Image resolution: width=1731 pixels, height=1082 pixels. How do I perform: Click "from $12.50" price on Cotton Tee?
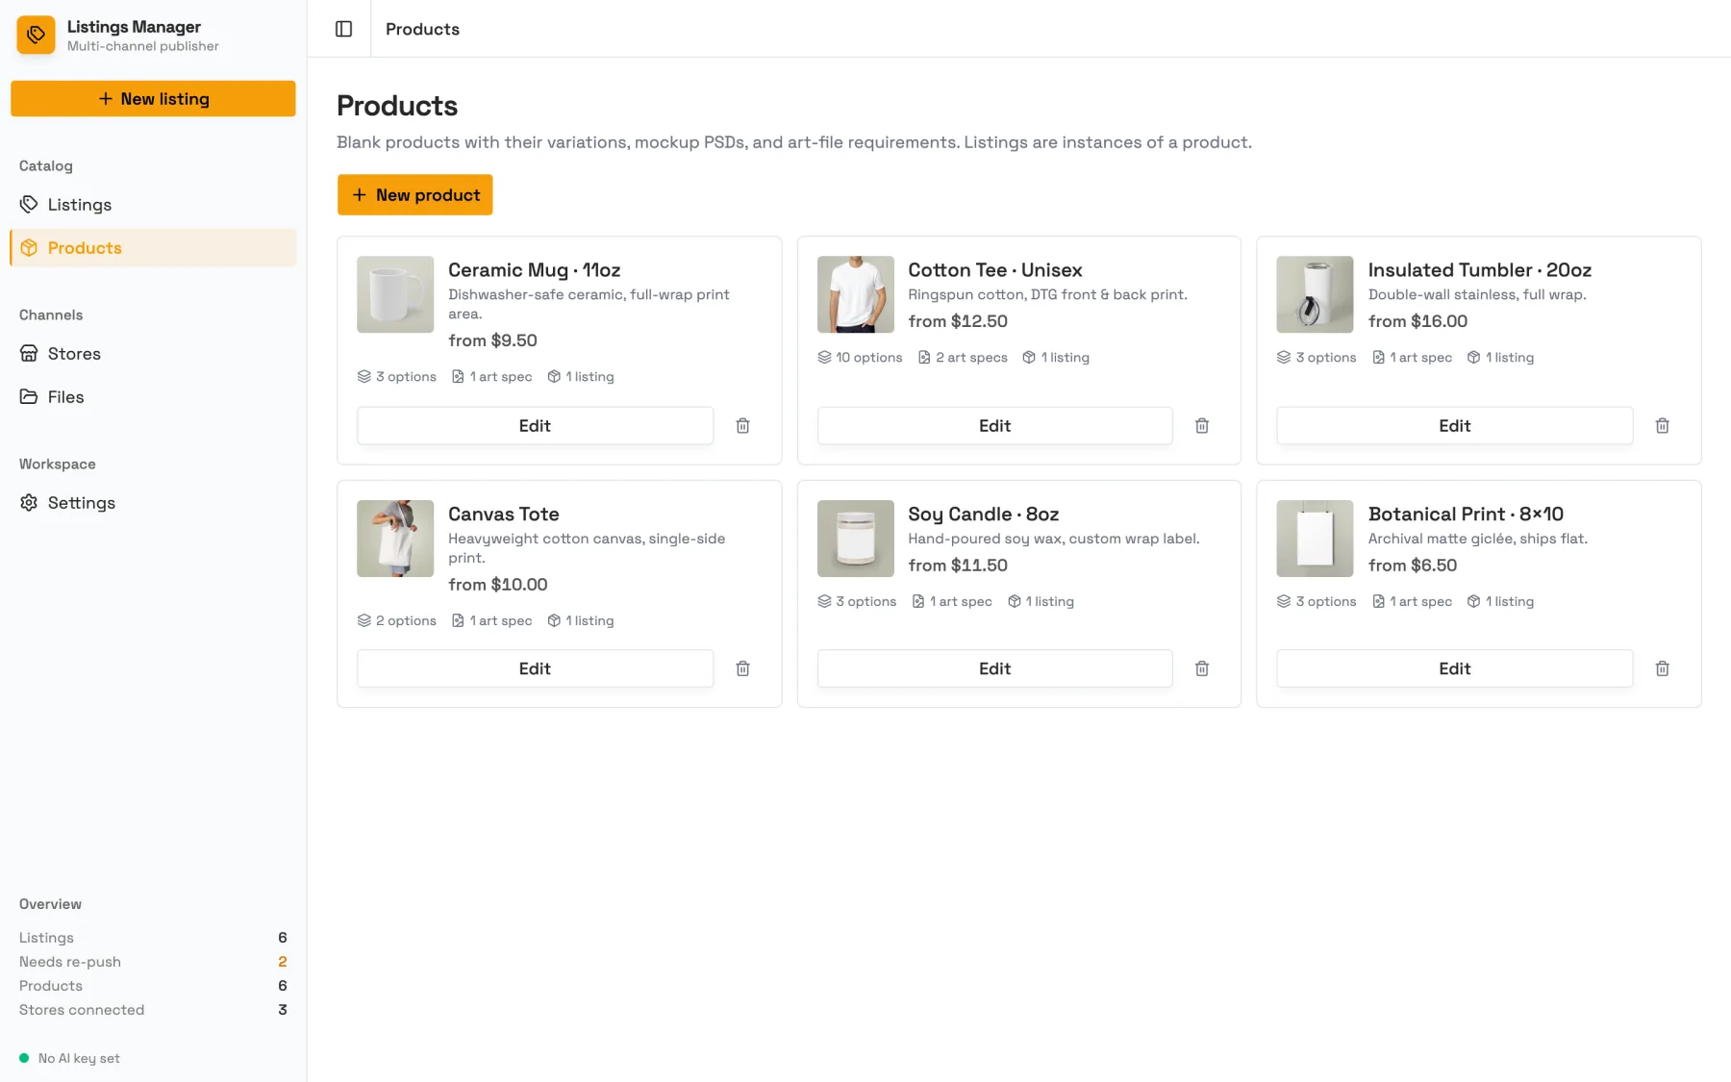click(958, 321)
